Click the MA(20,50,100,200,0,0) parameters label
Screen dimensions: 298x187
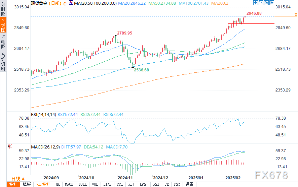pos(95,3)
